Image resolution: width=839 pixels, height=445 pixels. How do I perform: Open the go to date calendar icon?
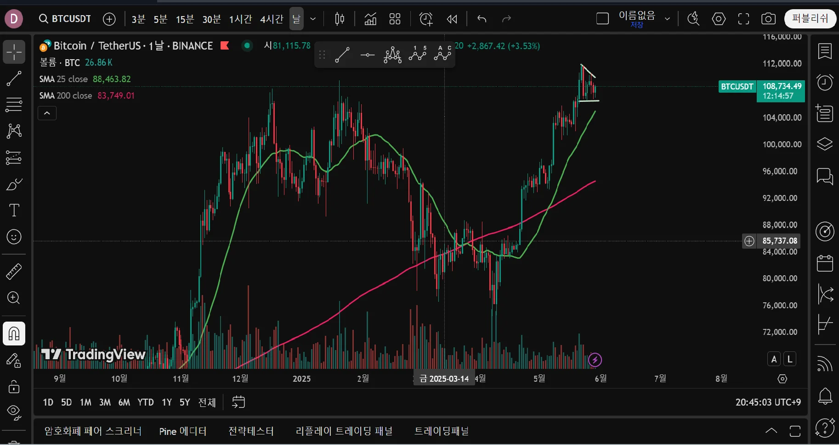[238, 402]
